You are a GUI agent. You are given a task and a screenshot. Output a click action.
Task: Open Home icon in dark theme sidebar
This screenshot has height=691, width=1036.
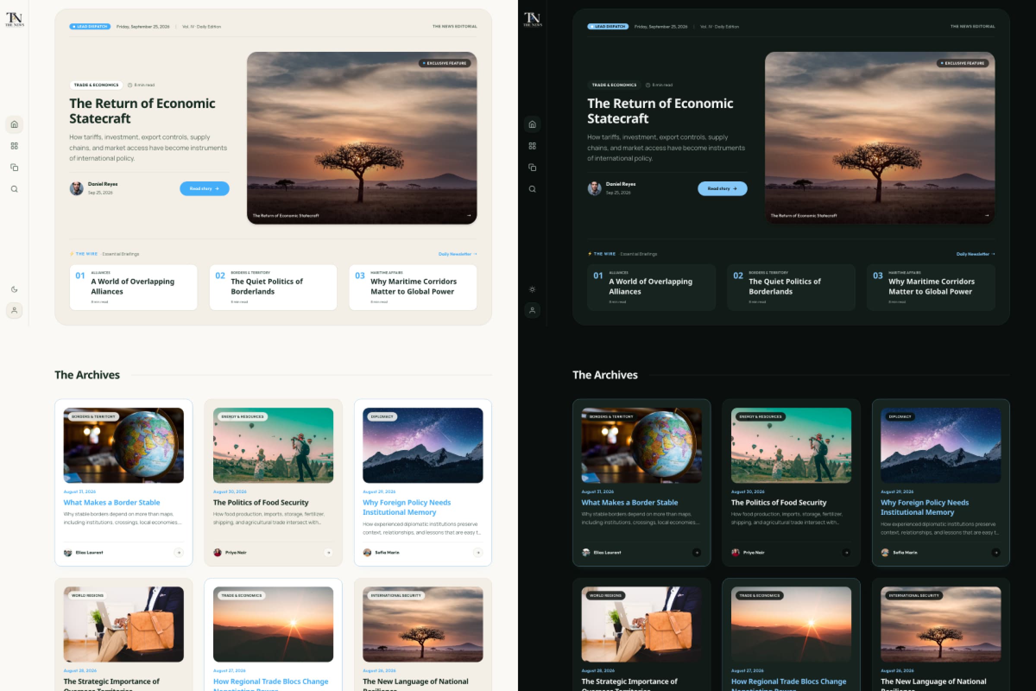[x=532, y=124]
